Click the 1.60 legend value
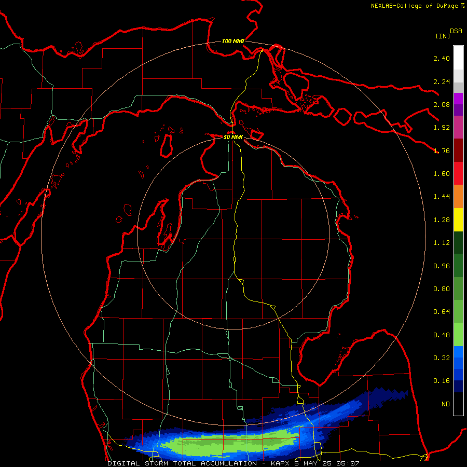Screen dimensions: 467x467 coord(442,174)
